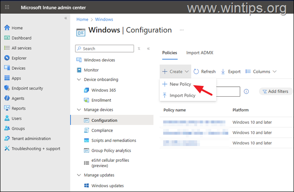Click the Refresh button
Screen dimensions: 294x192
coord(204,72)
